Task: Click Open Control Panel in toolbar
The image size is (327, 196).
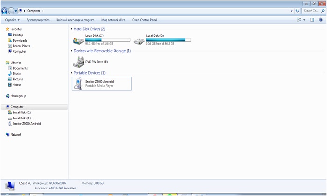Action: click(145, 20)
